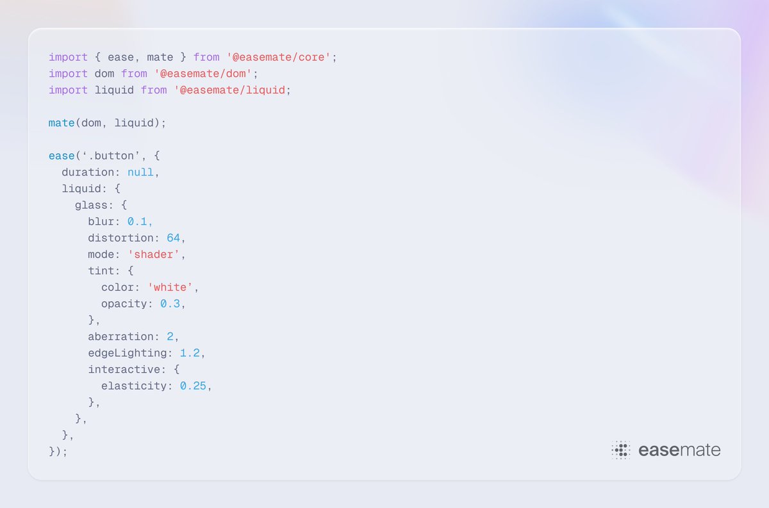Click the distortion value 64
The image size is (769, 508).
tap(173, 238)
